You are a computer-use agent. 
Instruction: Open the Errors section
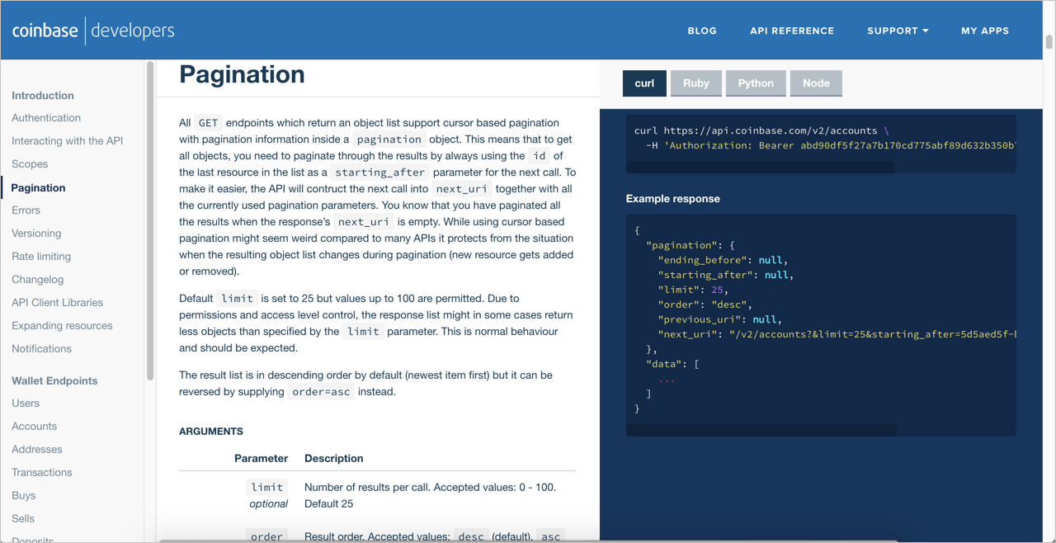tap(26, 210)
